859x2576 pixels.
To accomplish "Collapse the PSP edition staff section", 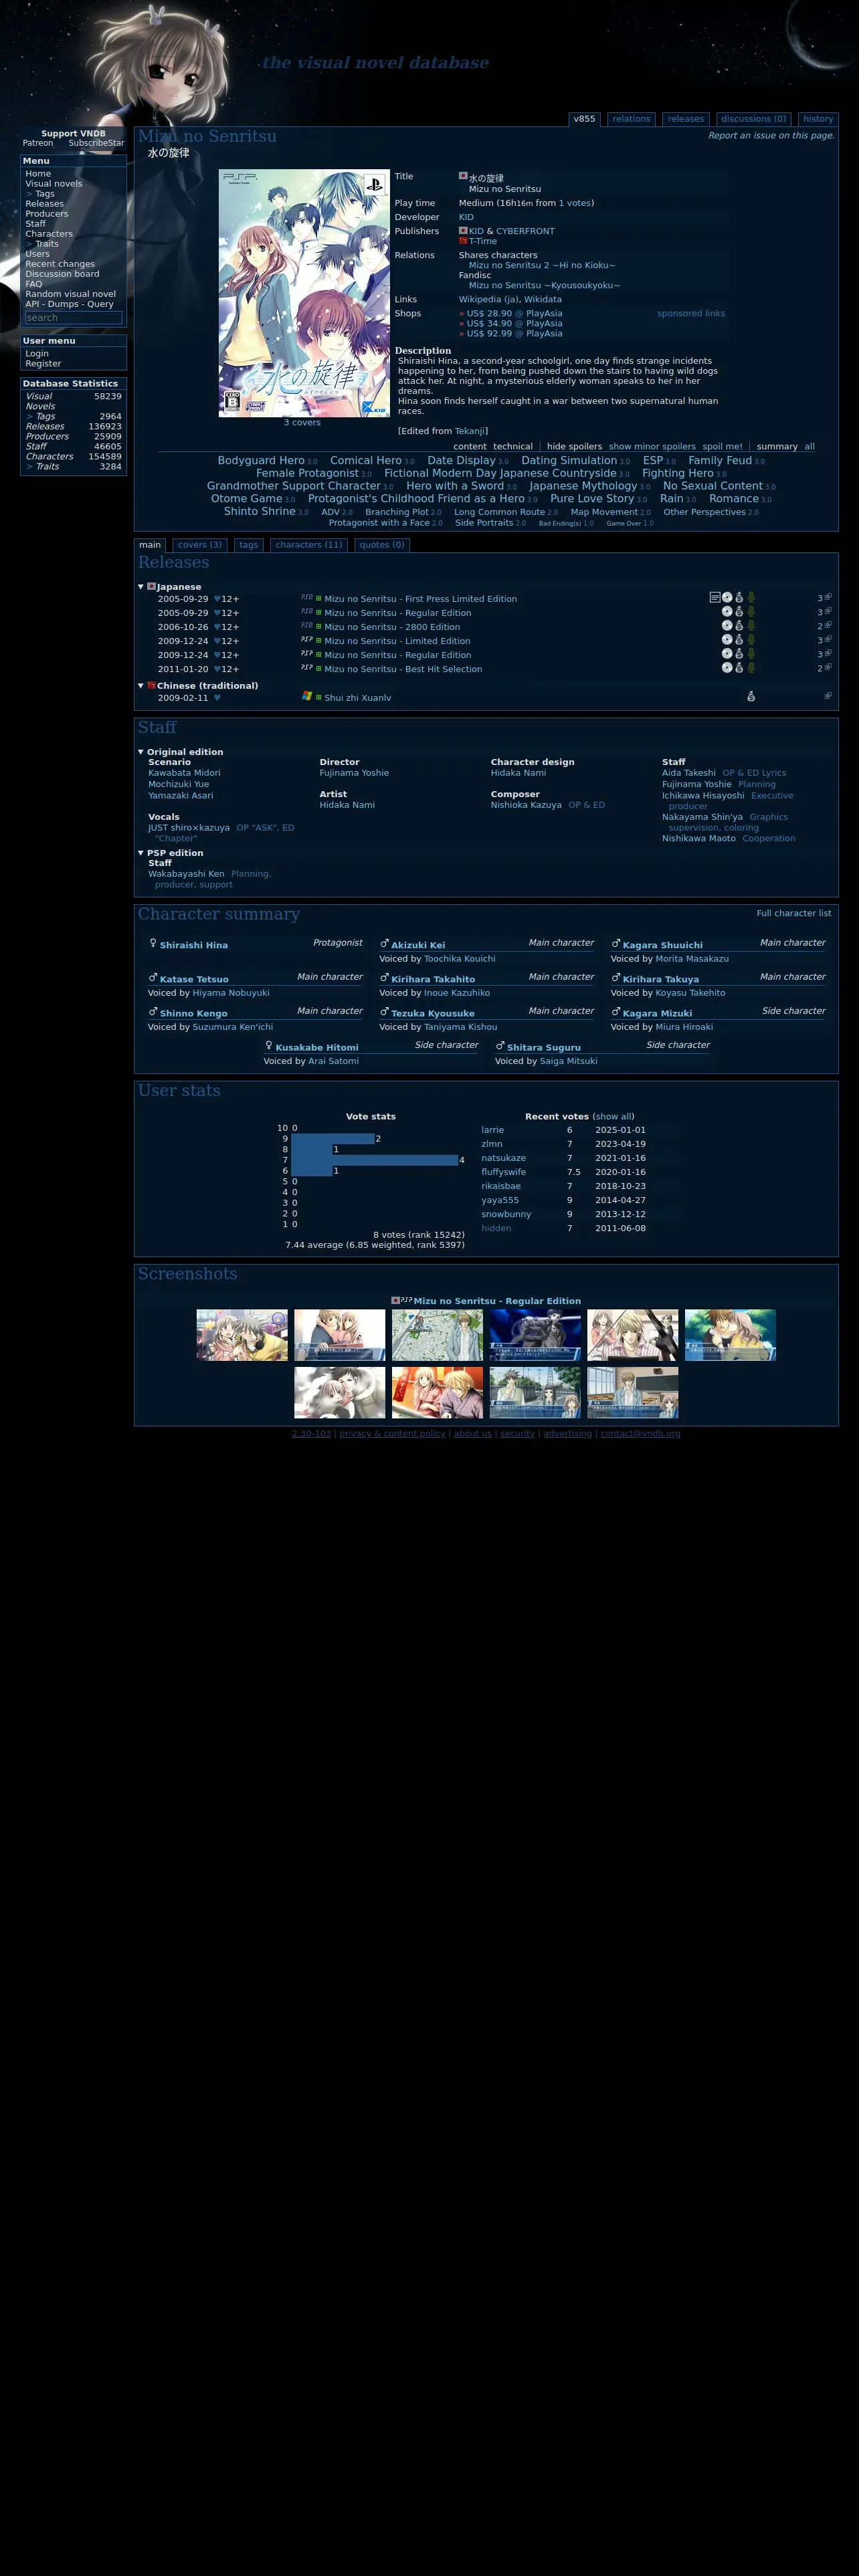I will [x=141, y=852].
